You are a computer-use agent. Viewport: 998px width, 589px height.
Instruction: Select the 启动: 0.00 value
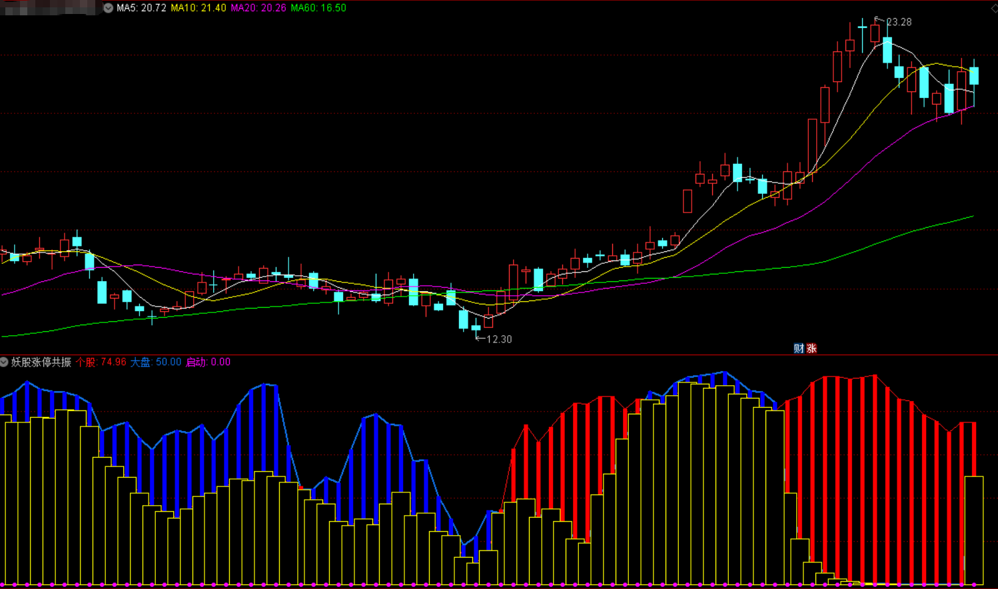click(x=208, y=362)
